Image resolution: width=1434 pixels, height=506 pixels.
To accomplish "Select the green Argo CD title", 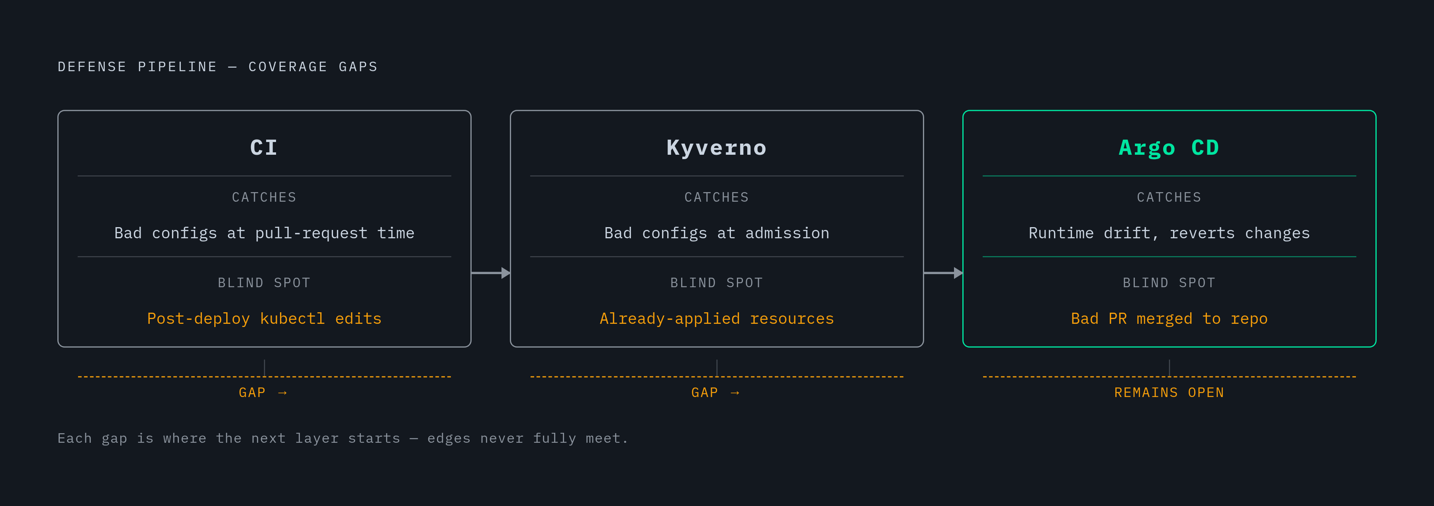I will (1169, 148).
